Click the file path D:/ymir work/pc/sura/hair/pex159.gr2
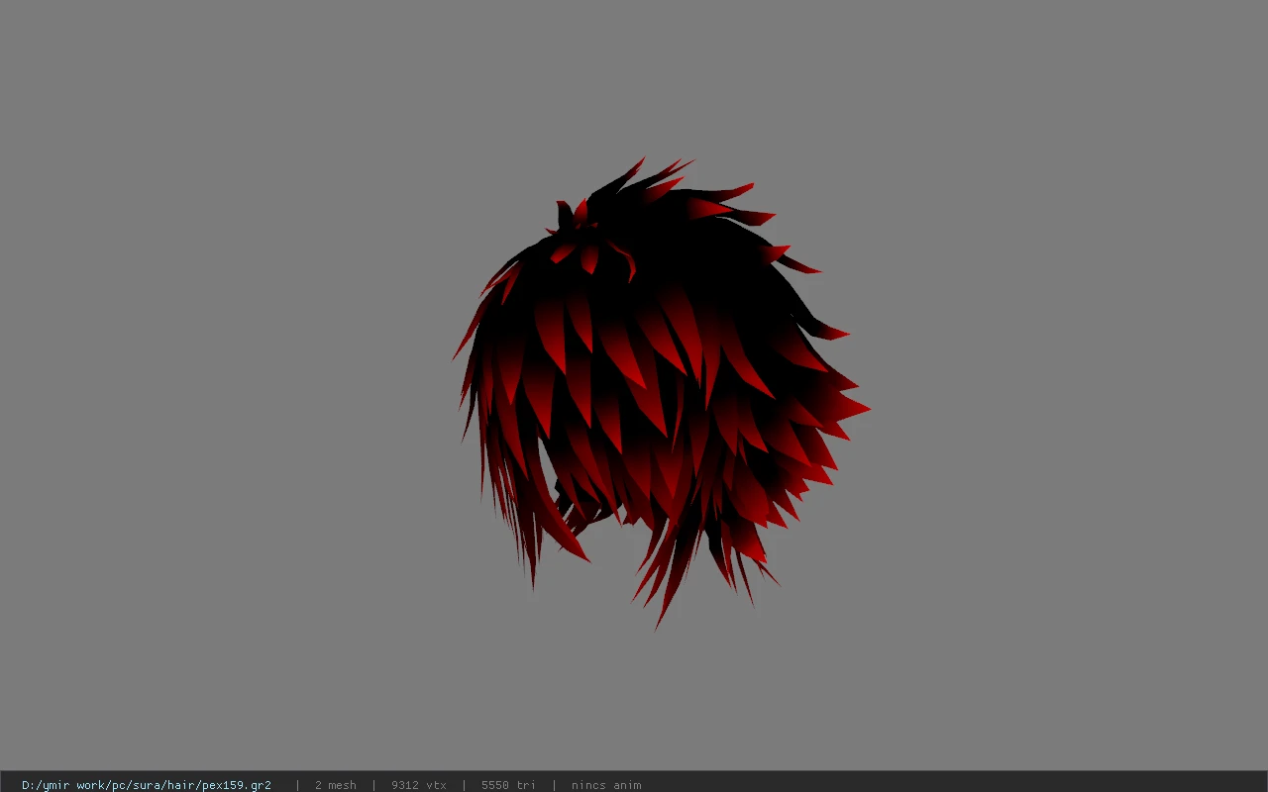Viewport: 1268px width, 792px height. (x=147, y=785)
